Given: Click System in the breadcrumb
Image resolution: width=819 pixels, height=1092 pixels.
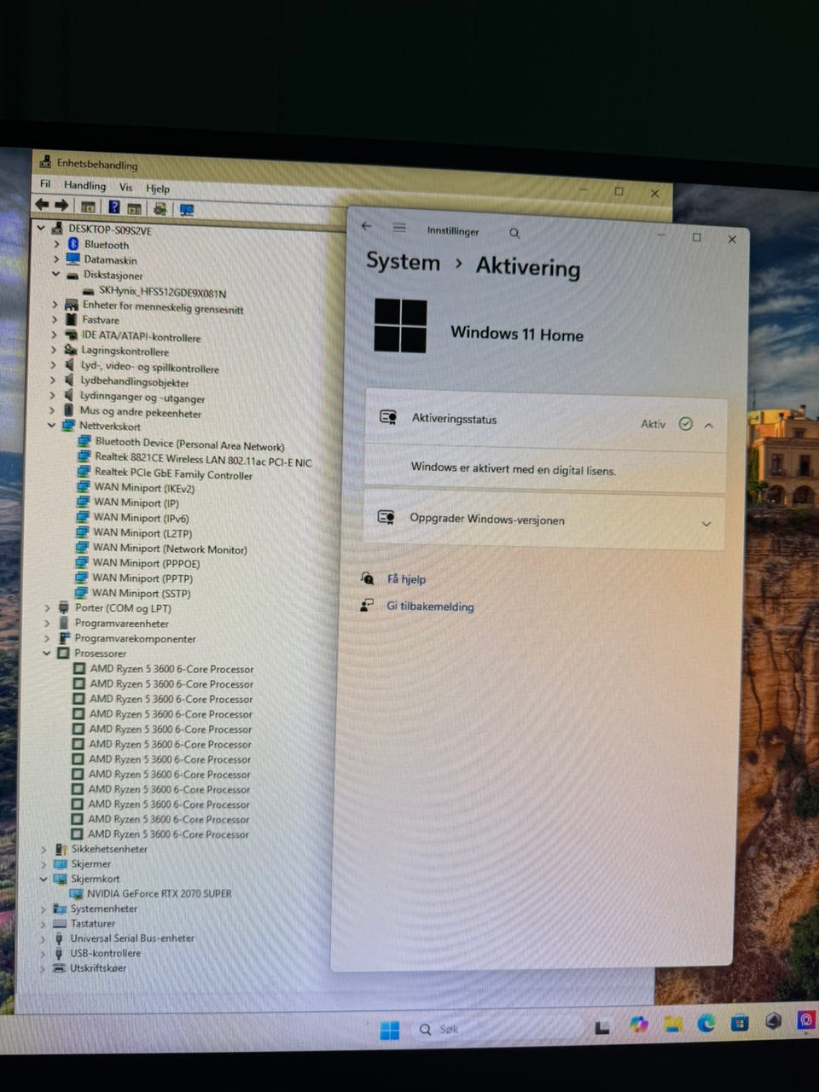Looking at the screenshot, I should 403,261.
